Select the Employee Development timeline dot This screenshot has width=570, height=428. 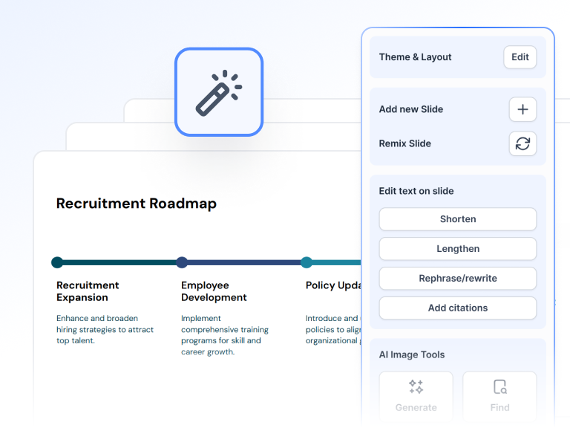182,262
